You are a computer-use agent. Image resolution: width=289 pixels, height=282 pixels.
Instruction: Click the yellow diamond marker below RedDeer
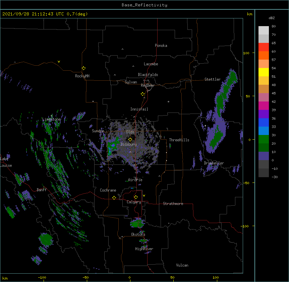tap(142, 94)
